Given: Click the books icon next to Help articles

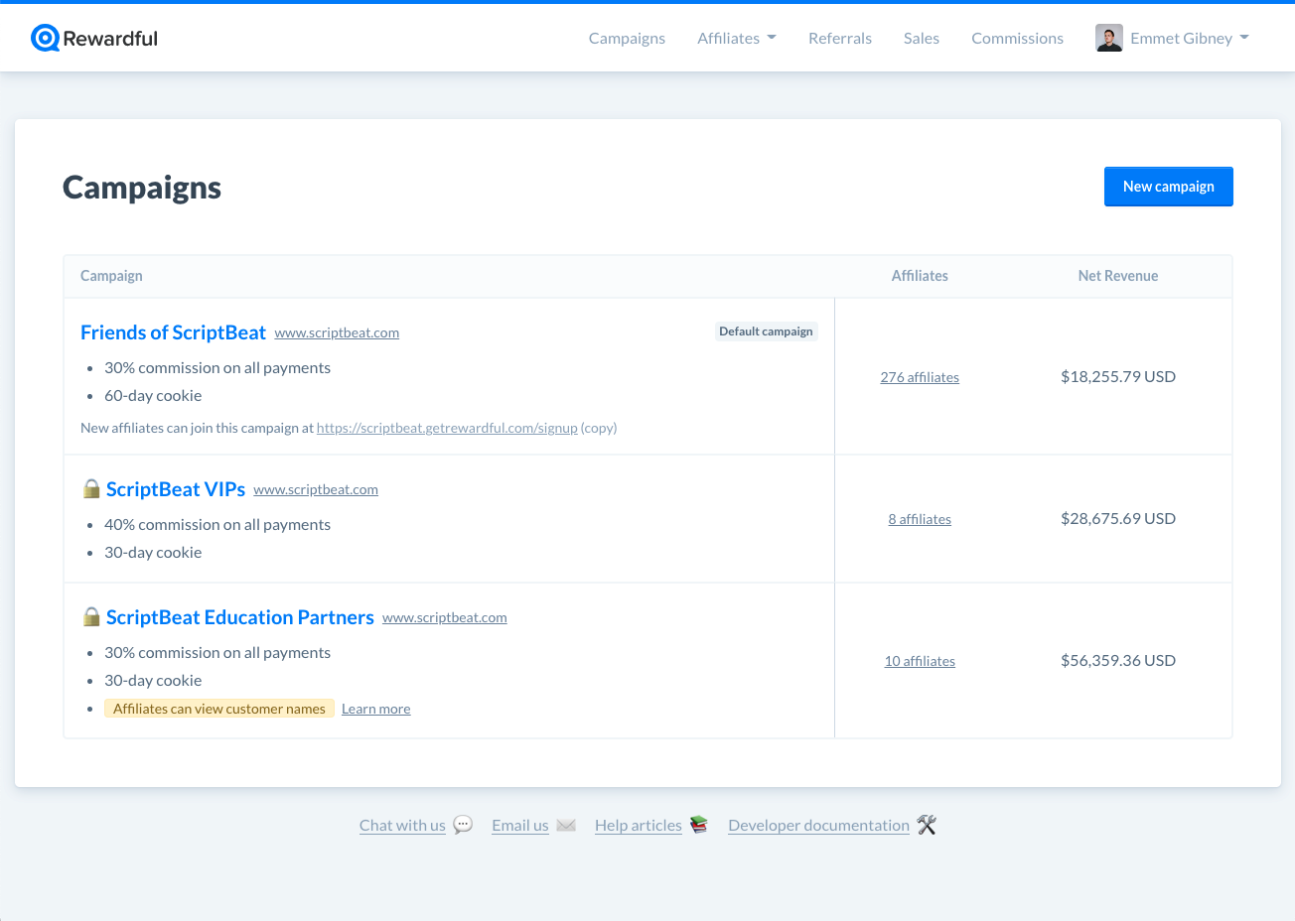Looking at the screenshot, I should coord(699,825).
